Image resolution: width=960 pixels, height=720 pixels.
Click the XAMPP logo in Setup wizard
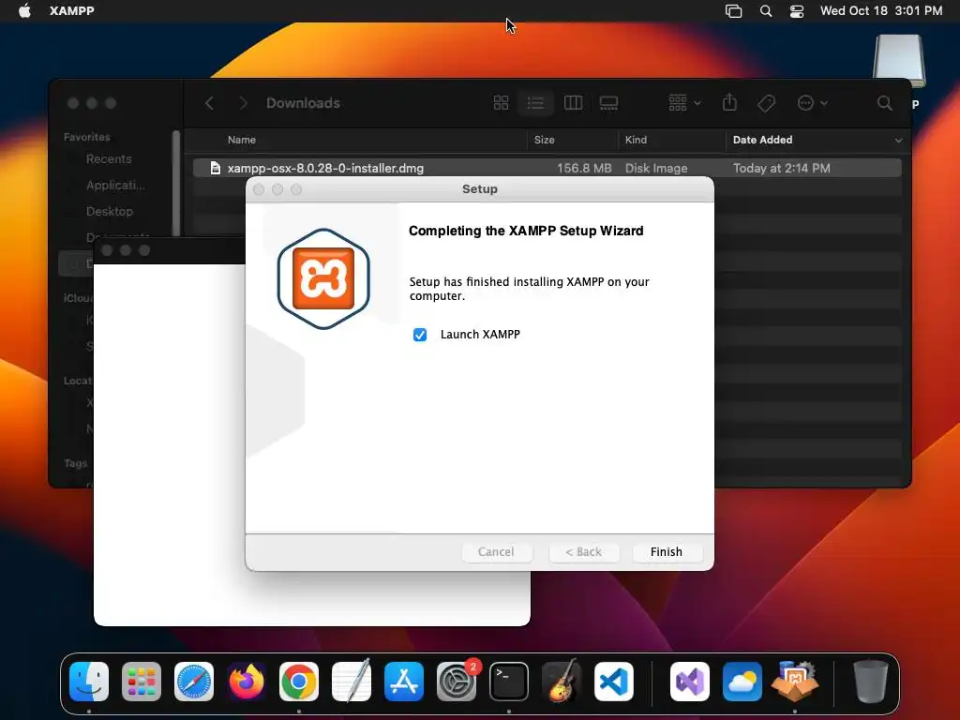(x=323, y=278)
